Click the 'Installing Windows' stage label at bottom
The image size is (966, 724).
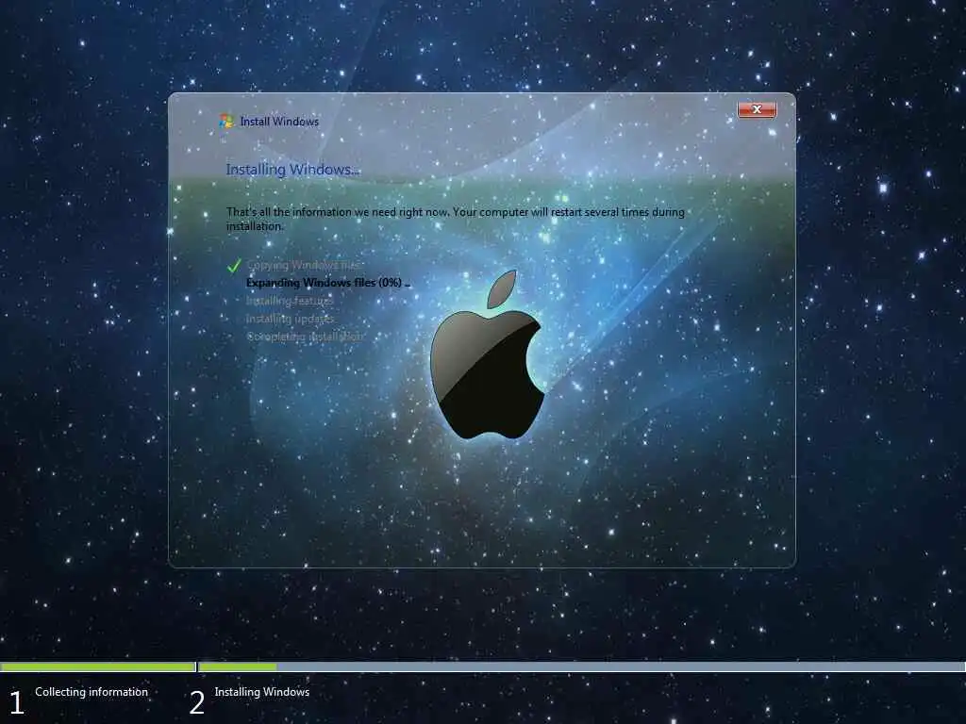tap(262, 692)
